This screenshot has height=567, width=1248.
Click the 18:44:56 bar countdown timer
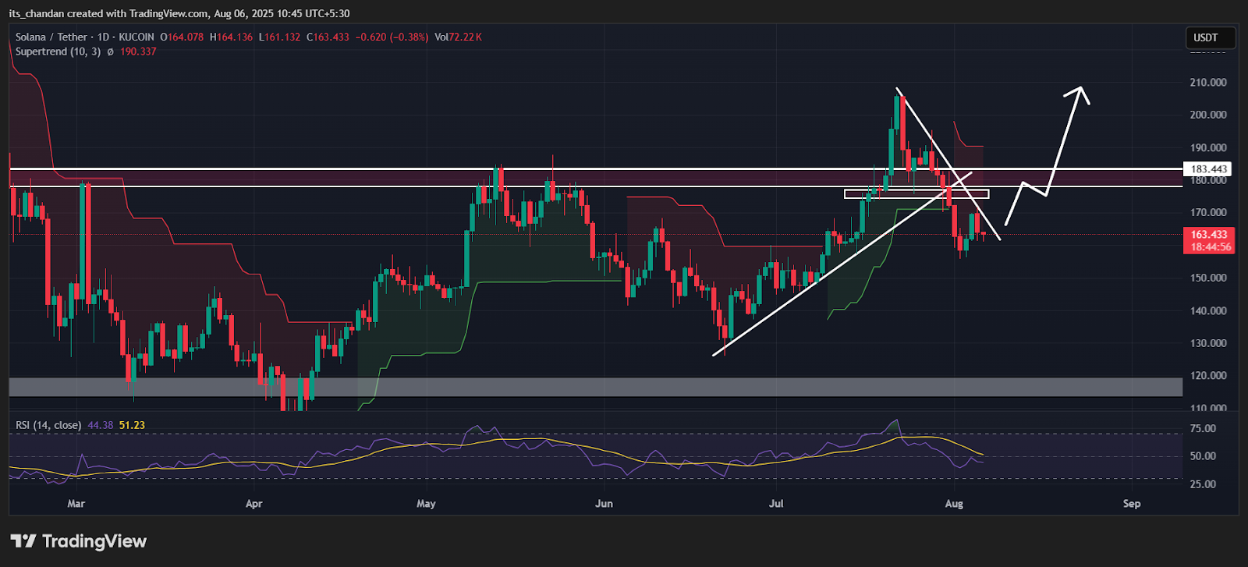tap(1209, 246)
